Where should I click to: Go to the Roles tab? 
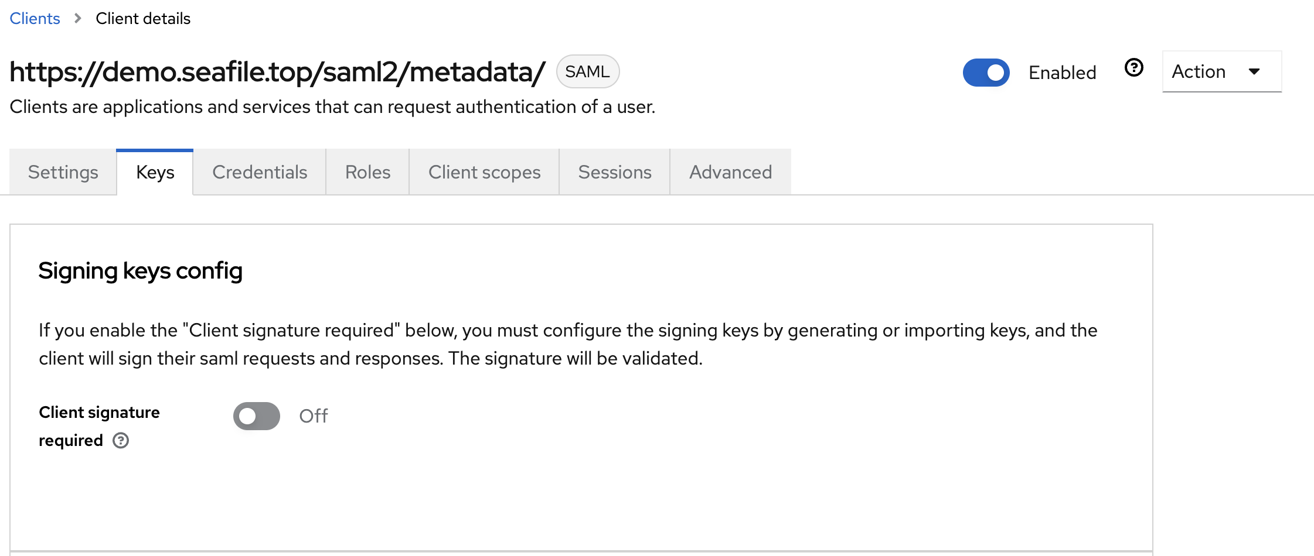pyautogui.click(x=367, y=172)
